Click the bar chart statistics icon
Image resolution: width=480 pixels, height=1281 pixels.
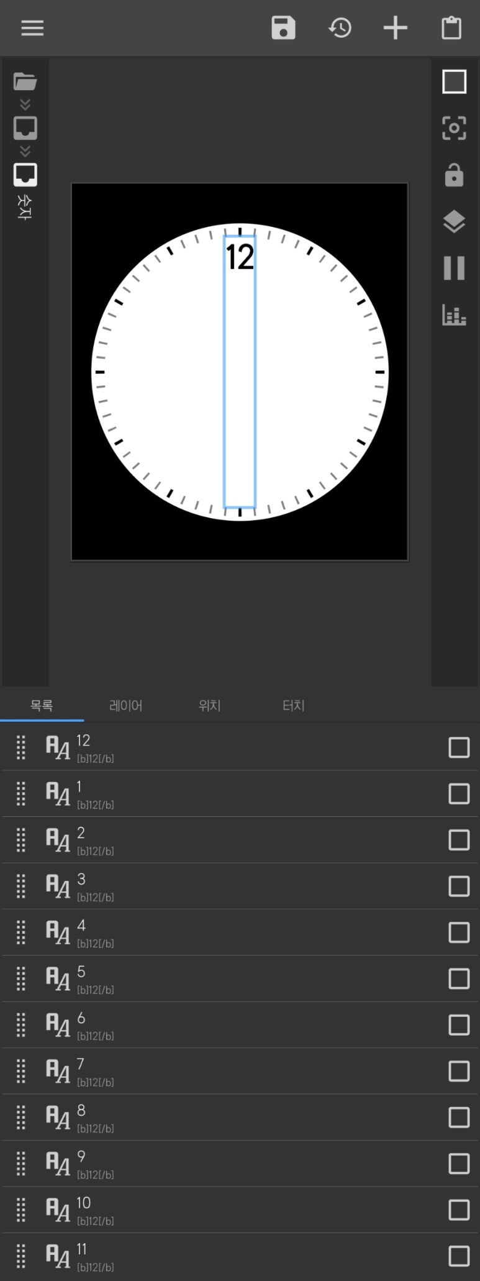(454, 315)
